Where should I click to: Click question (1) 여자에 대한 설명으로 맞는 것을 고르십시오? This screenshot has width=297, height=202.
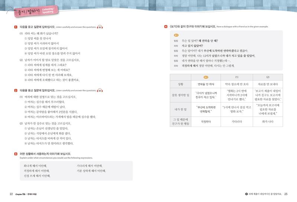pyautogui.click(x=48, y=97)
